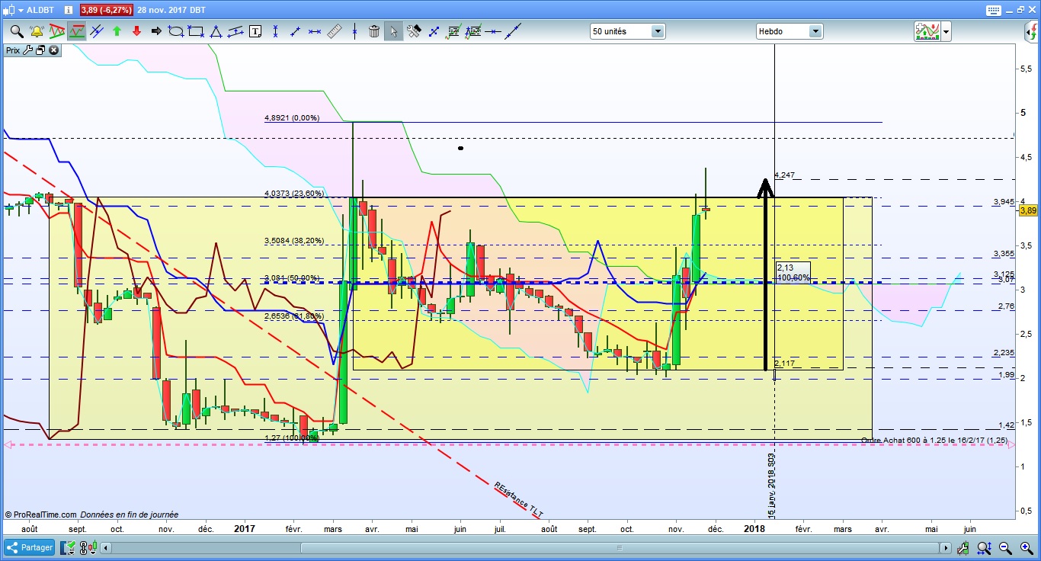Select the text annotation tool
Image resolution: width=1041 pixels, height=561 pixels.
coord(255,31)
